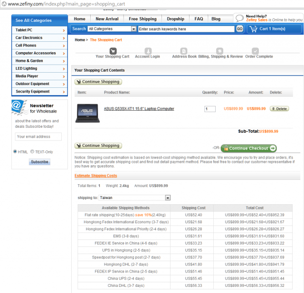Expand the LED Lighting category arrow

[64, 69]
